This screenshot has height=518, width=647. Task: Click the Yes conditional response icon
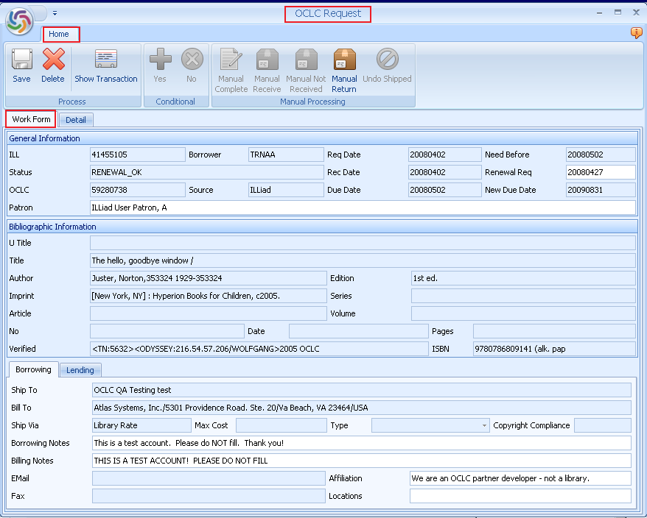(160, 66)
